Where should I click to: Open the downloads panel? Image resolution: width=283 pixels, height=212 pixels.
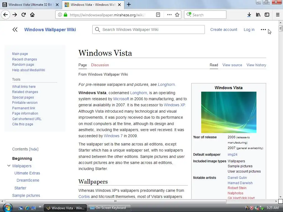249,15
